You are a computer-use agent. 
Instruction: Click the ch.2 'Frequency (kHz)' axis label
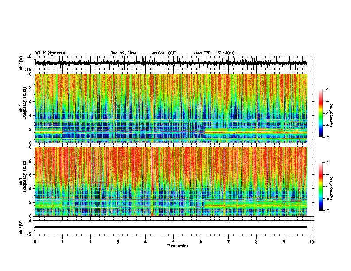[x=24, y=176]
